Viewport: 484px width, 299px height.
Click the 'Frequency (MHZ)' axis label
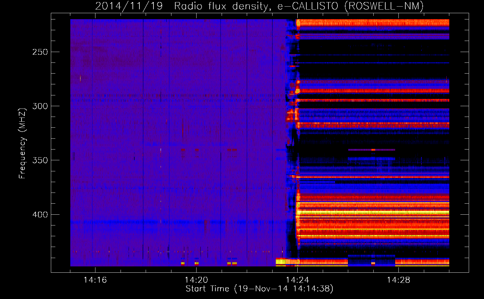coord(22,144)
